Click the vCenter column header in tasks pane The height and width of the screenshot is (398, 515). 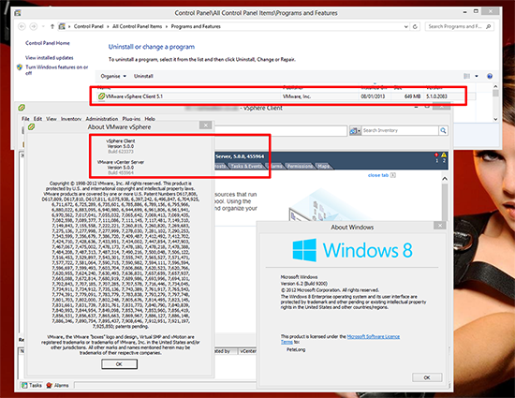[x=247, y=351]
